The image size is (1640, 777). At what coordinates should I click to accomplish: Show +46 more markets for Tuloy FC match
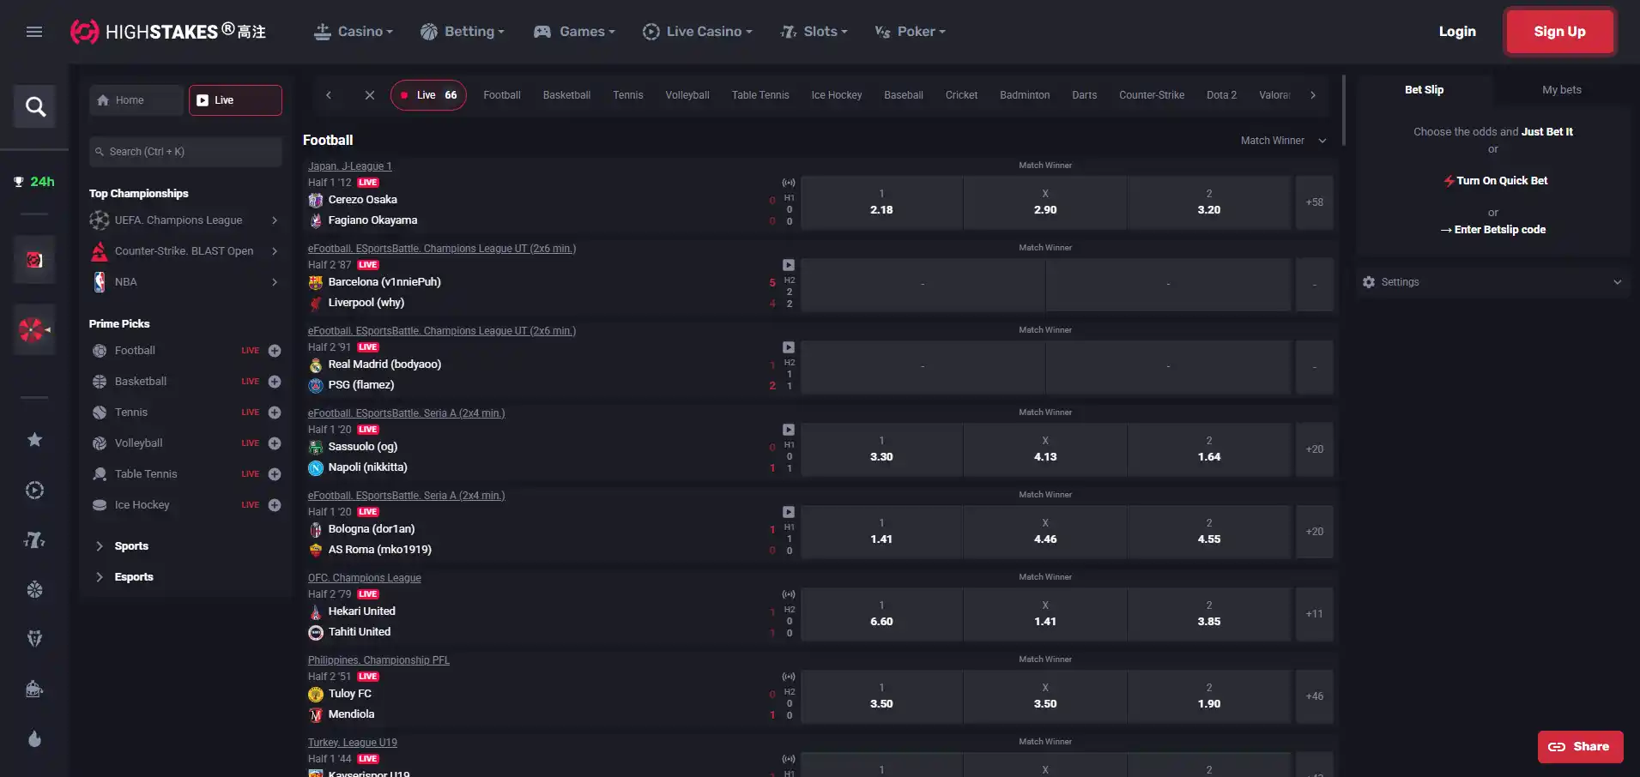[x=1314, y=696]
